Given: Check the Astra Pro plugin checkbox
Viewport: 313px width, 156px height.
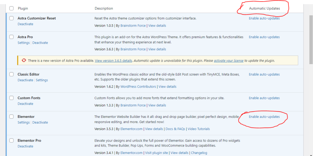Looking at the screenshot, I should click(11, 37).
